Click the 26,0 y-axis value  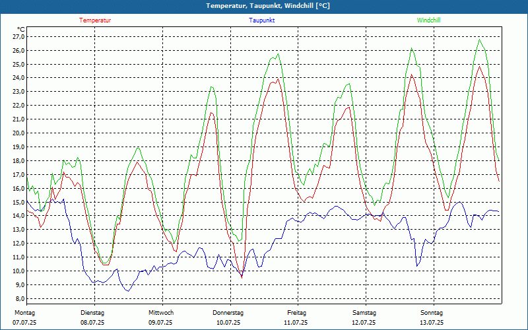[x=19, y=51]
